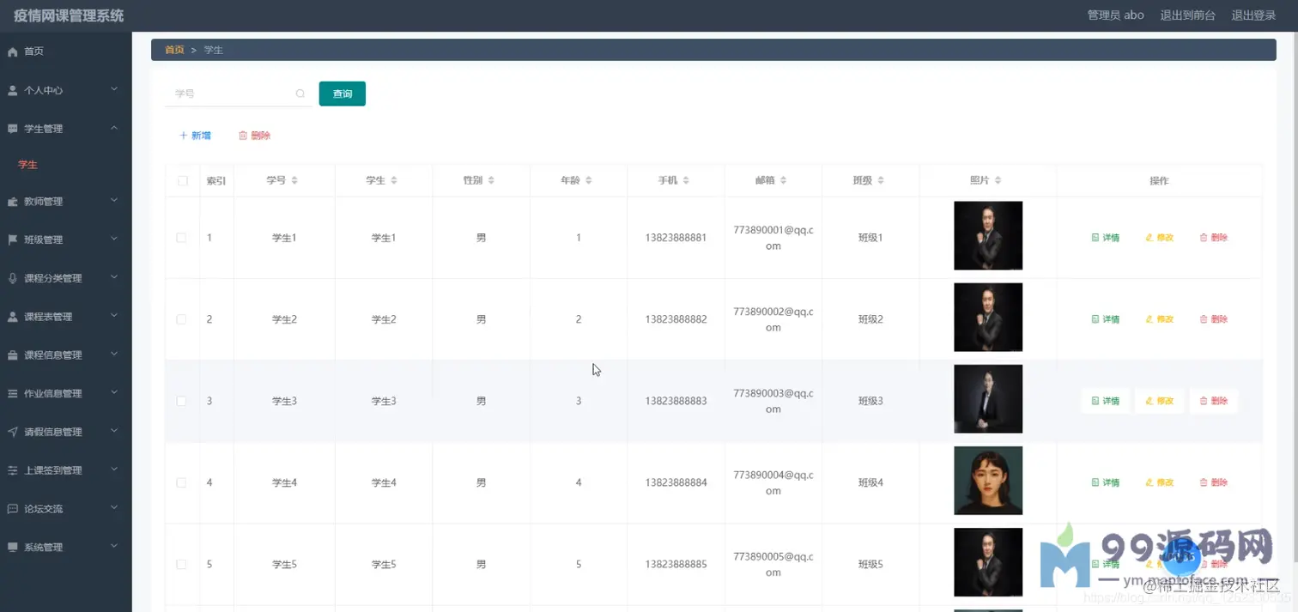Sort by 学号 using its sort arrows
The image size is (1298, 612).
point(294,180)
